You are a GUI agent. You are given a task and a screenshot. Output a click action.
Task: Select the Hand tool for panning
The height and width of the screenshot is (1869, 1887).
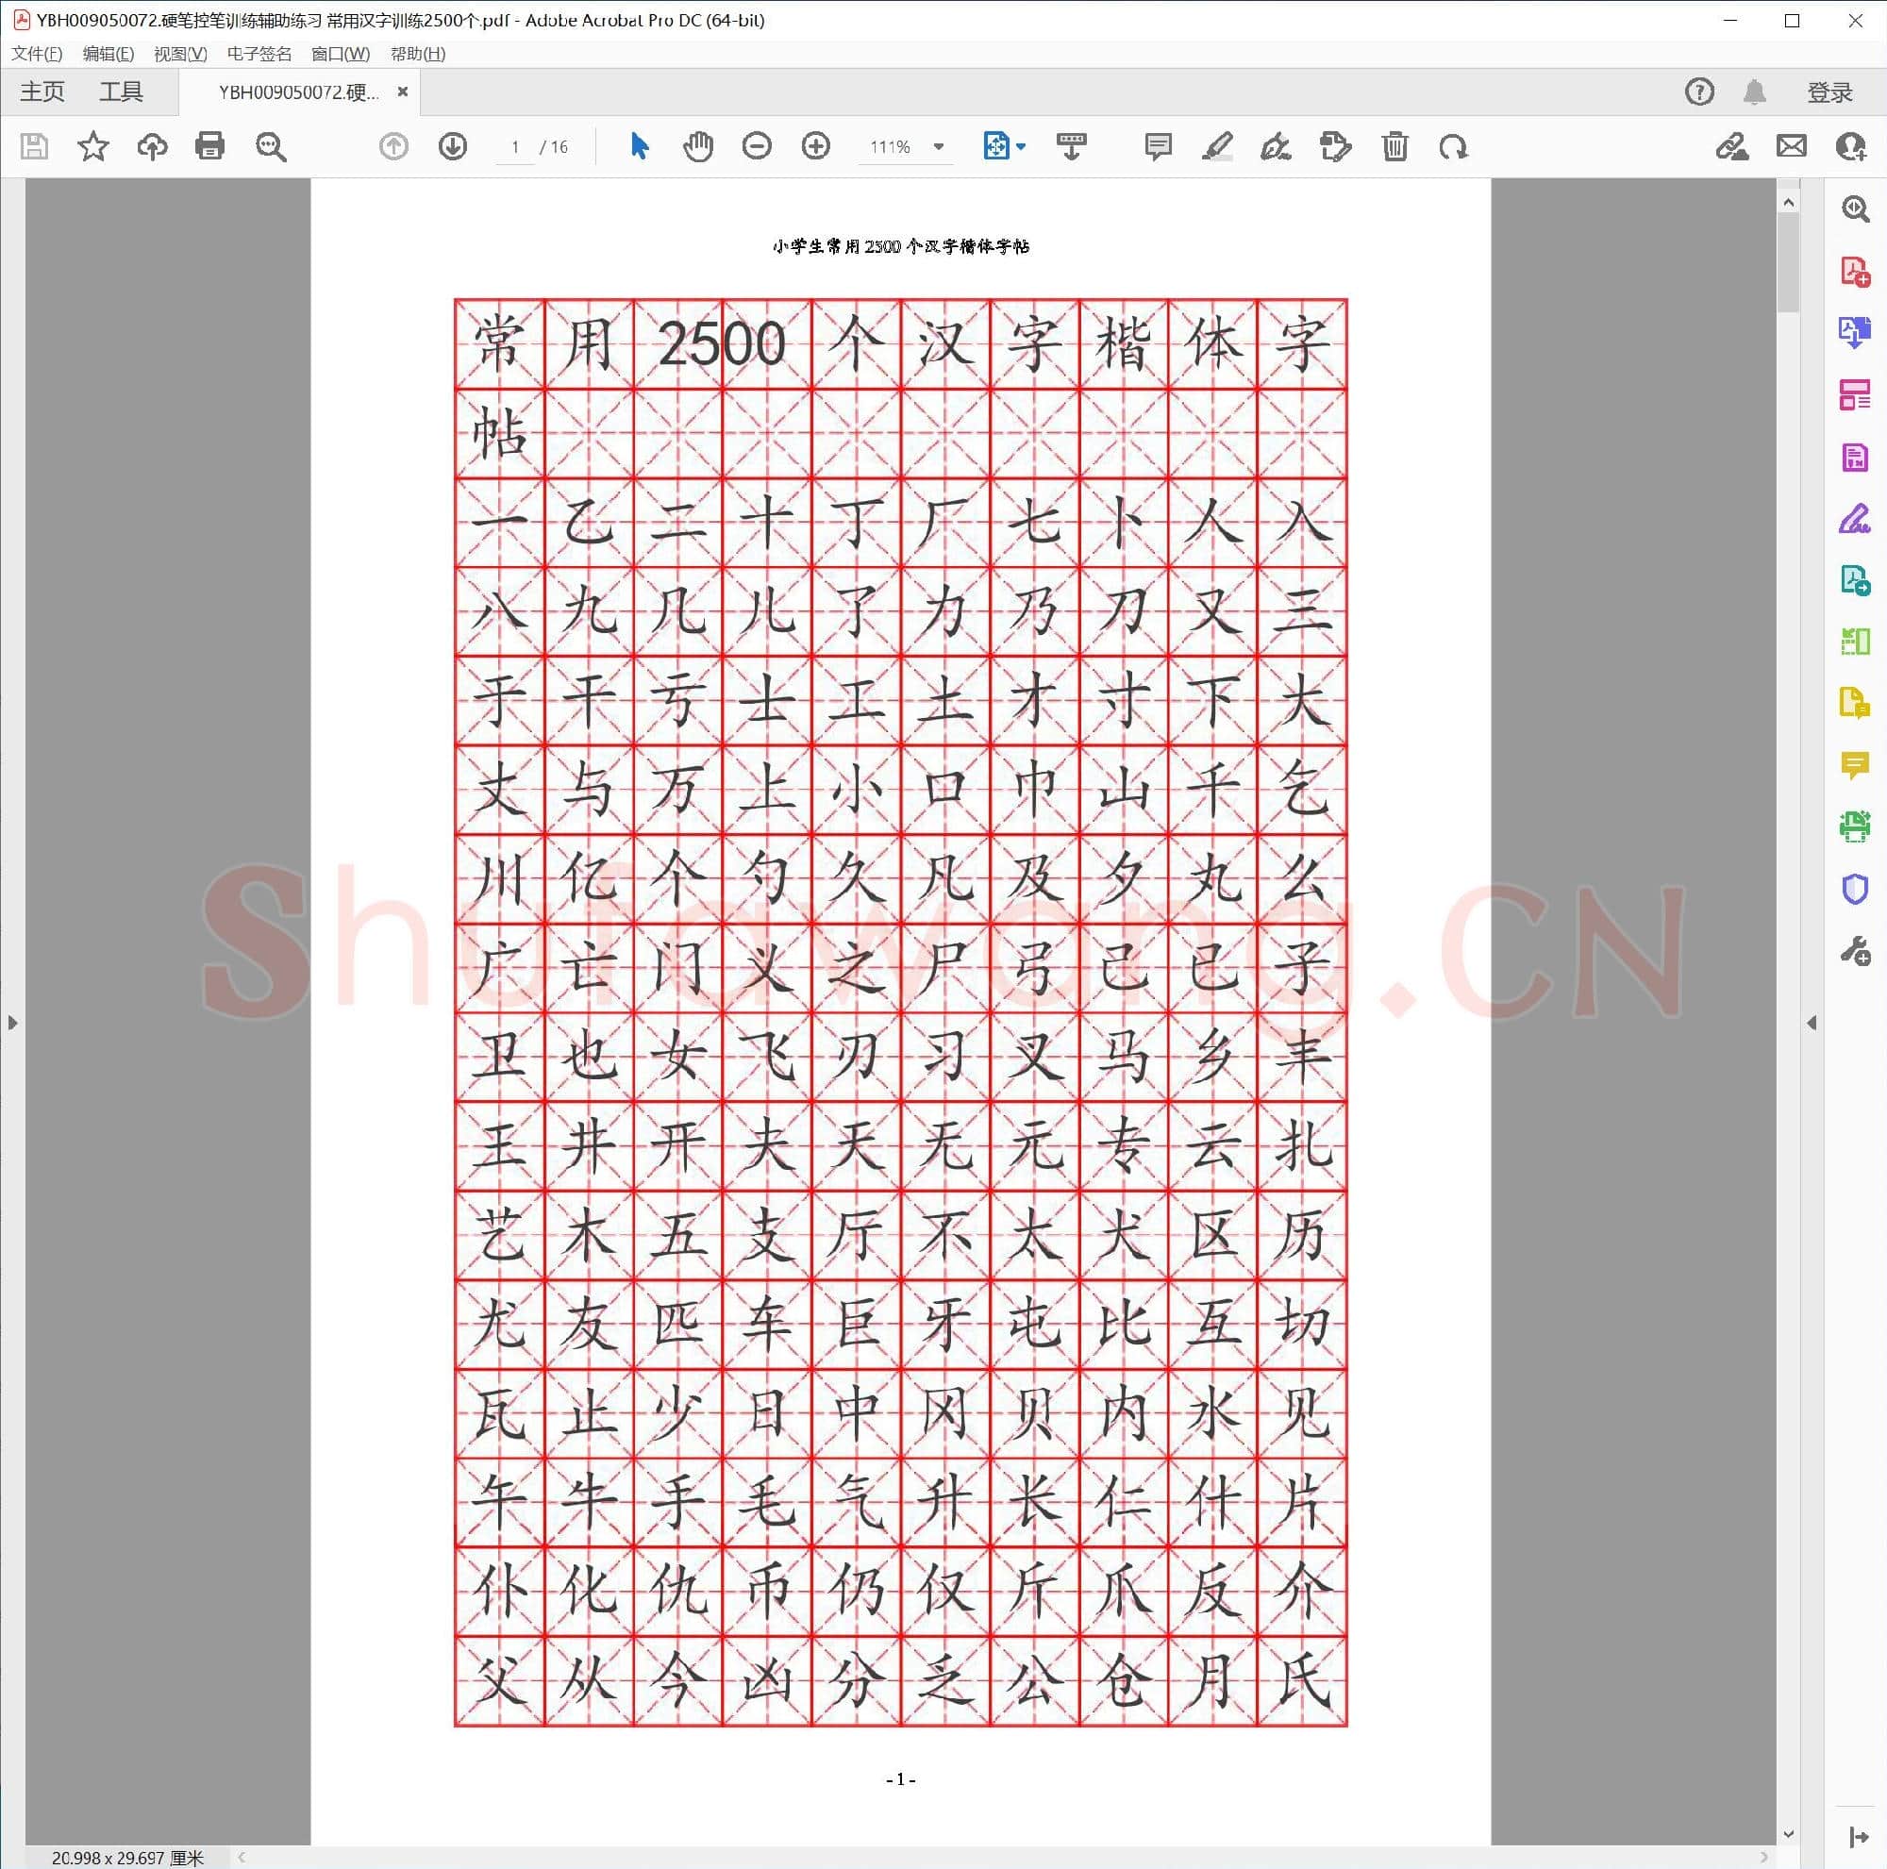pos(697,146)
